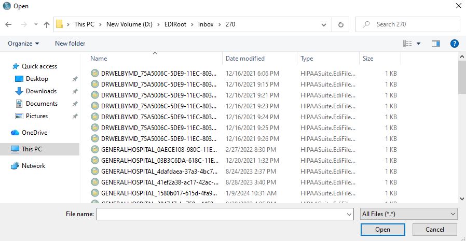
Task: Select Quick access in navigation pane
Action: pyautogui.click(x=39, y=66)
